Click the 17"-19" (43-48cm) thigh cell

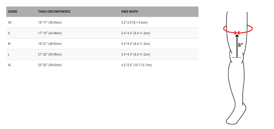50,33
